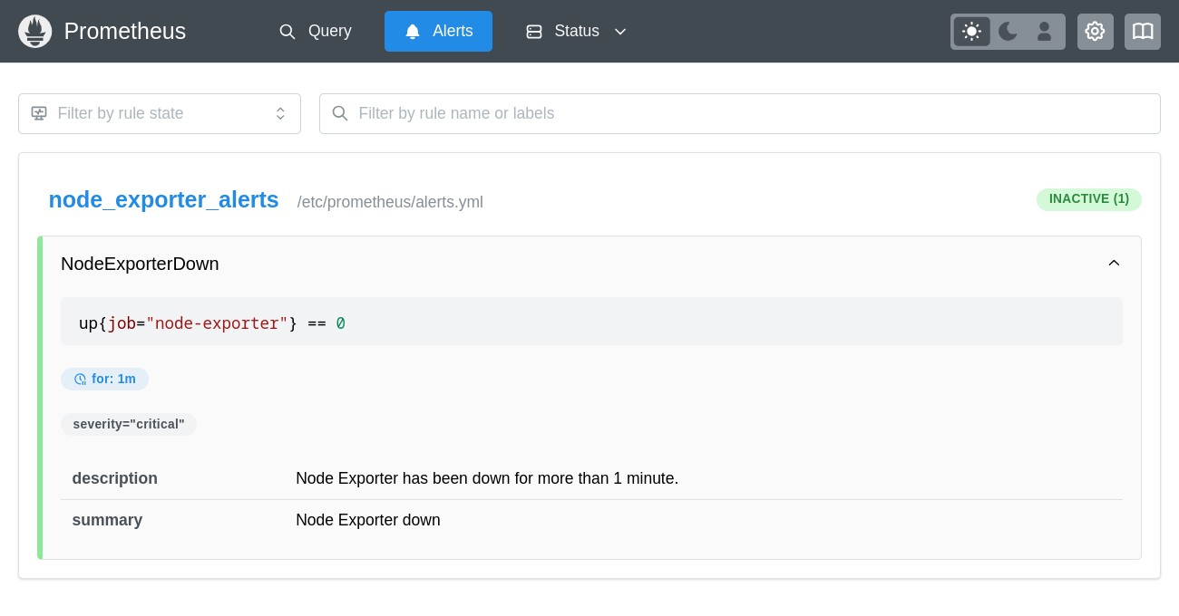Expand the Status menu
This screenshot has height=616, width=1179.
tap(577, 32)
